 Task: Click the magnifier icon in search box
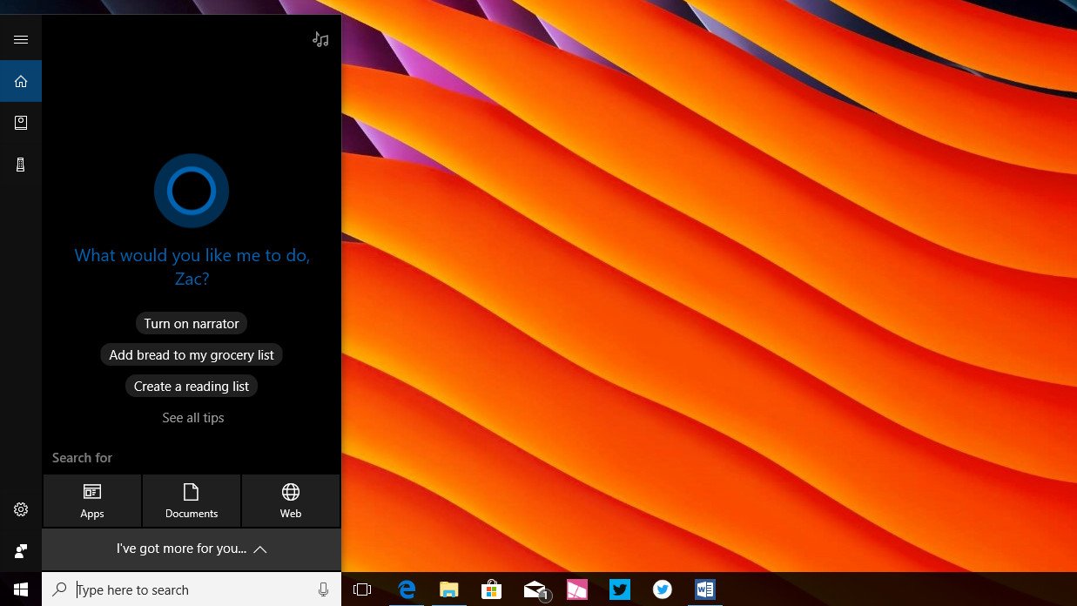coord(59,589)
